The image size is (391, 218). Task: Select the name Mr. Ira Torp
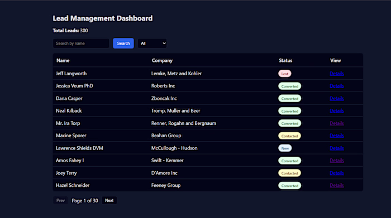68,123
